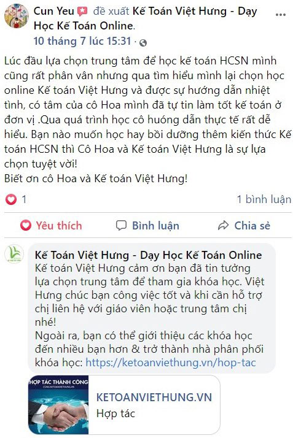The width and height of the screenshot is (293, 438).
Task: Open the three-dot post options menu
Action: point(281,15)
